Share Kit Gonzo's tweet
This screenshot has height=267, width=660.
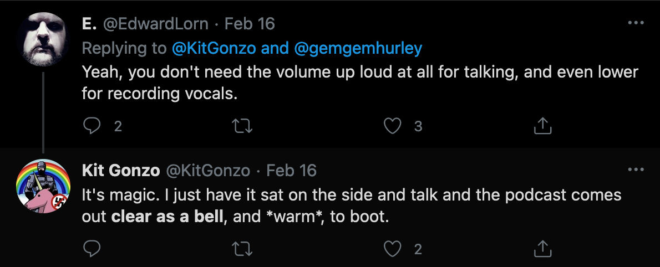[x=542, y=249]
